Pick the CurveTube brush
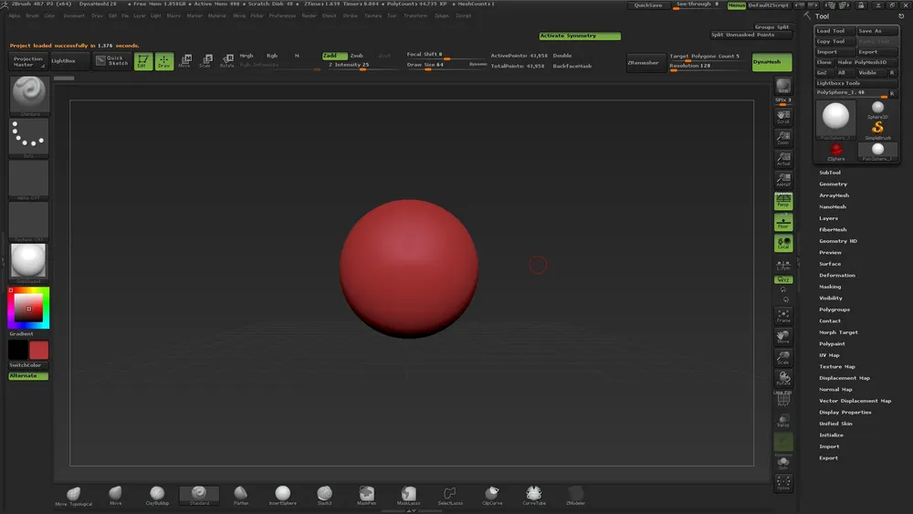 coord(534,495)
